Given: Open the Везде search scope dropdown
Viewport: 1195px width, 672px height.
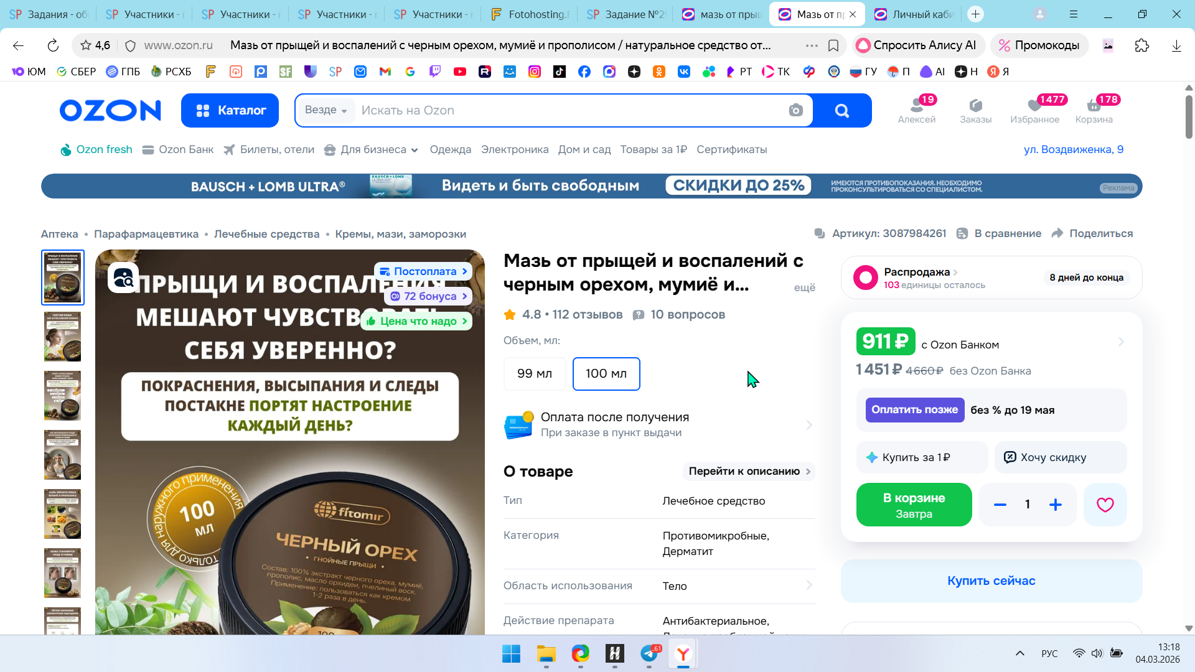Looking at the screenshot, I should point(326,110).
